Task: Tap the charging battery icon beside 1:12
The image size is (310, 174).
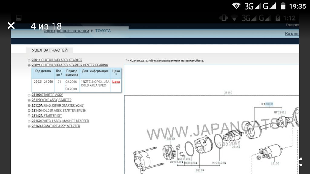Action: click(x=278, y=18)
